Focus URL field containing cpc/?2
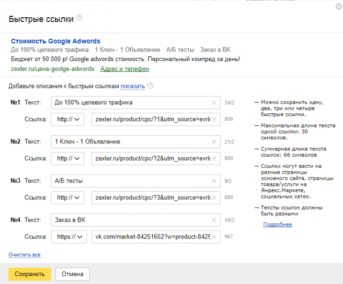The image size is (343, 284). point(156,158)
